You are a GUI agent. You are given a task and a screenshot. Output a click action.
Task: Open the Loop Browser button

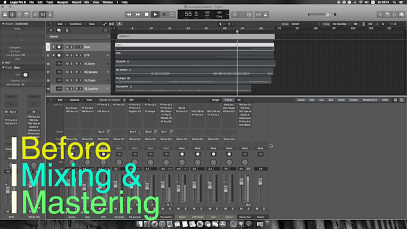pos(394,14)
